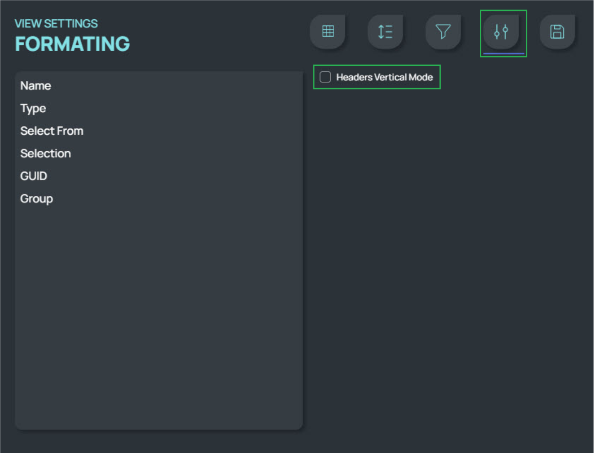Open the sorting settings icon
594x453 pixels.
coord(385,32)
